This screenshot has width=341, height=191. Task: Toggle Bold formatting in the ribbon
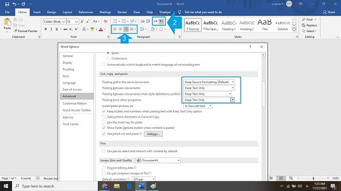coord(46,29)
